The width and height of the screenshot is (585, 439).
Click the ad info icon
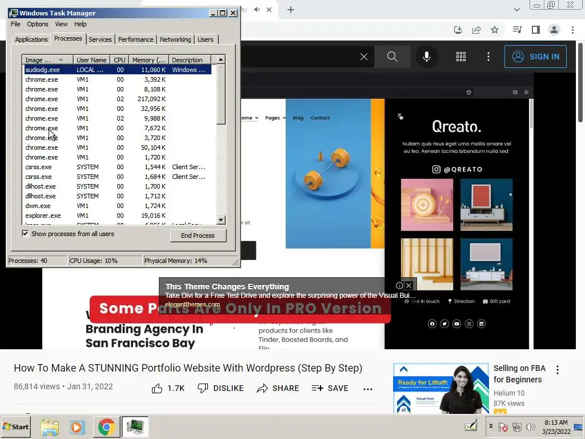399,286
